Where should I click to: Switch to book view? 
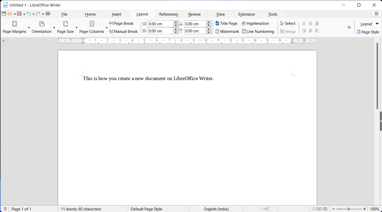(325, 209)
